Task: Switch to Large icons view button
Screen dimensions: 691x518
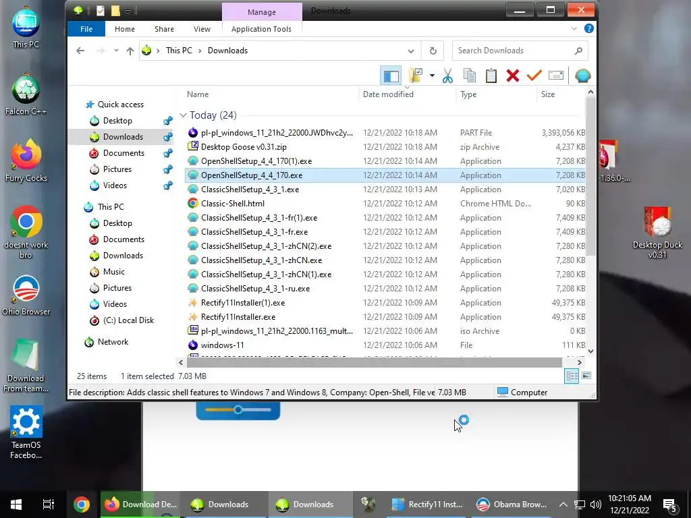Action: pos(586,376)
